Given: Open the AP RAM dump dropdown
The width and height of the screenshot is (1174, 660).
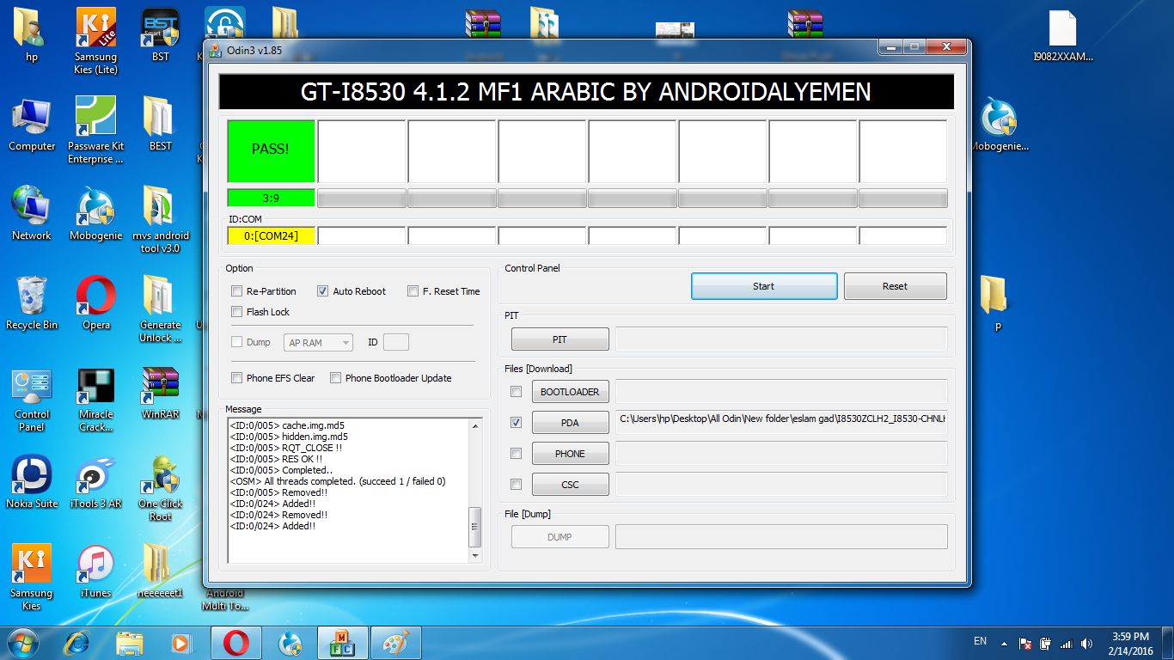Looking at the screenshot, I should click(x=318, y=343).
